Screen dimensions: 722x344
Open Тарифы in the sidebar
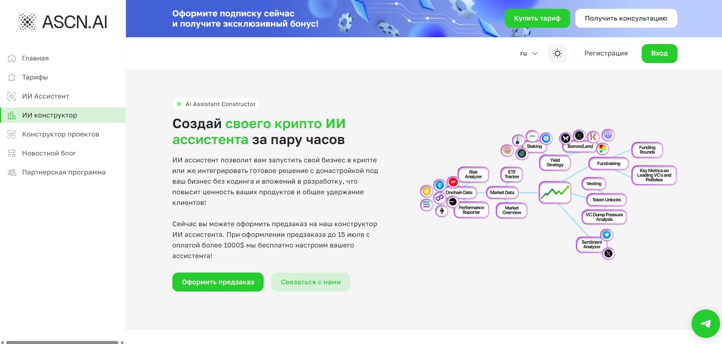click(x=63, y=77)
